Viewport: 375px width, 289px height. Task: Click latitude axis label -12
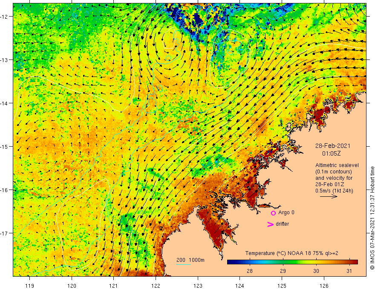[x=4, y=17]
